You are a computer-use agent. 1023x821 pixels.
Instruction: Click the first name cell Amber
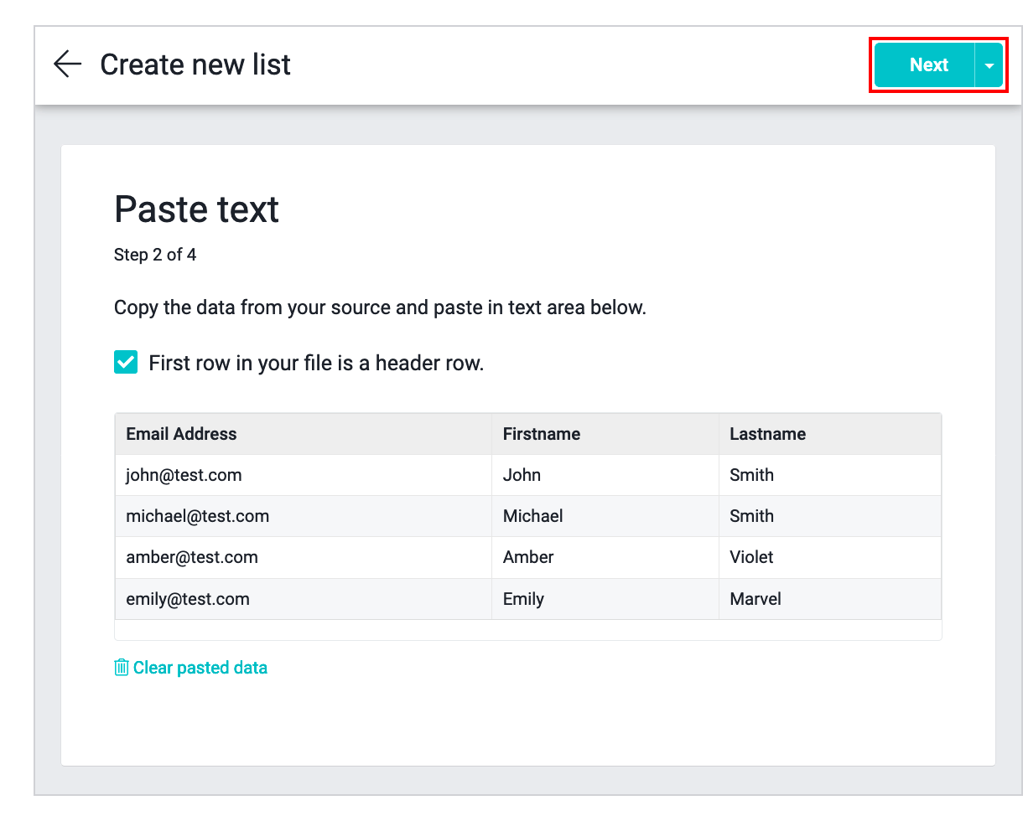click(528, 557)
